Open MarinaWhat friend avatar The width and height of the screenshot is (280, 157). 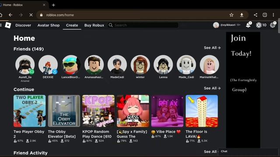point(209,65)
